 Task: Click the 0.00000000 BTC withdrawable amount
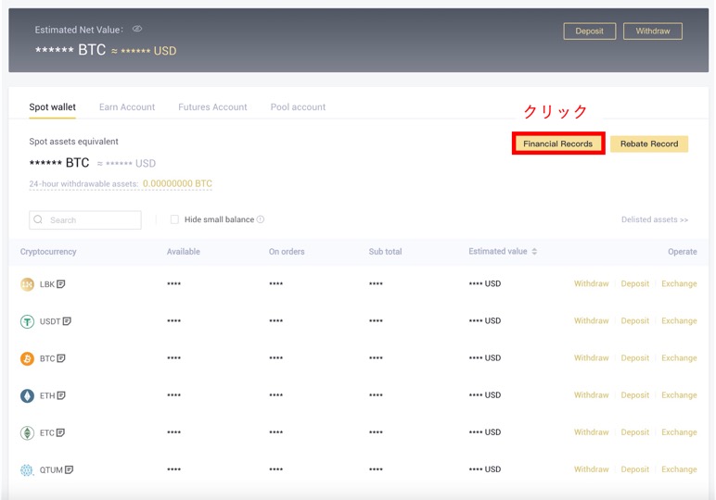point(177,183)
